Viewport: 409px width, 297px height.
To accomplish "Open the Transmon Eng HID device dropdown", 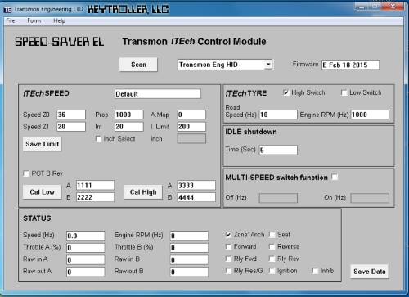I will pos(268,65).
